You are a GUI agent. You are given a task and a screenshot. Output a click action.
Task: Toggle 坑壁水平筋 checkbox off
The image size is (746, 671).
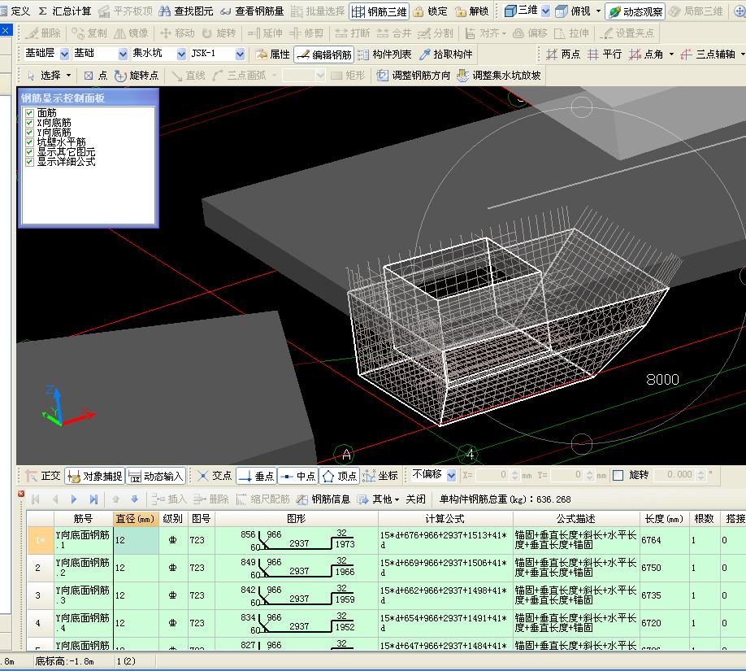[x=29, y=142]
